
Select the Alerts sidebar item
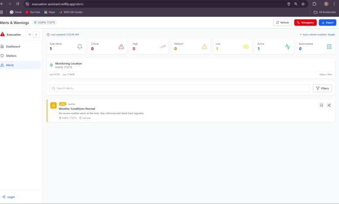tap(20, 65)
